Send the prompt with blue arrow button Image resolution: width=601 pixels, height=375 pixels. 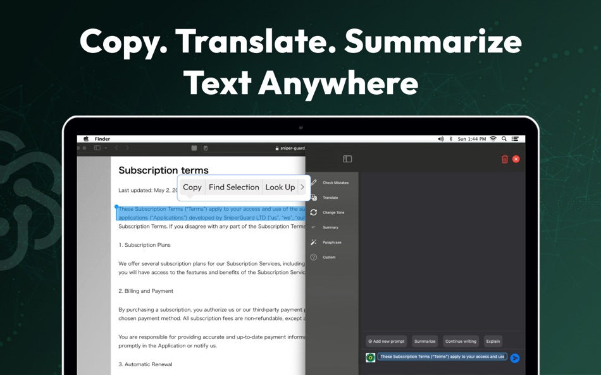515,358
